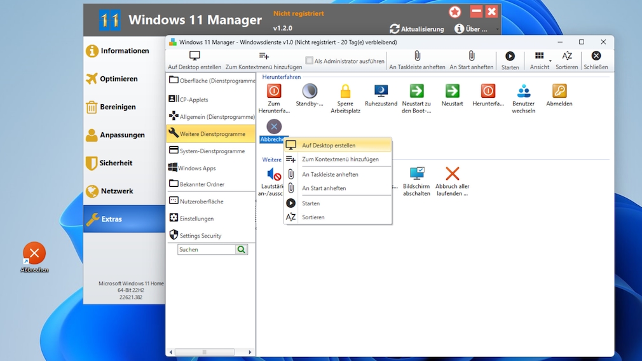The height and width of the screenshot is (361, 642).
Task: Click the Abmelden key icon
Action: [x=559, y=91]
